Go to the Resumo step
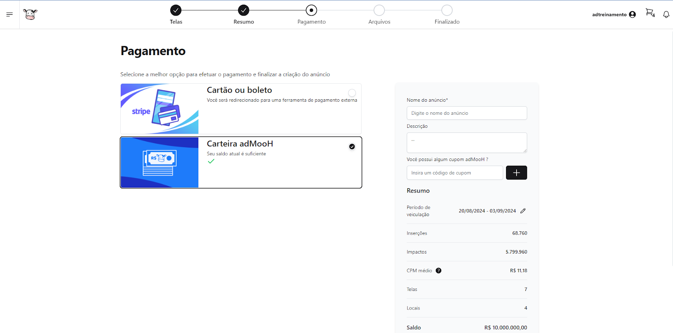 pos(244,10)
